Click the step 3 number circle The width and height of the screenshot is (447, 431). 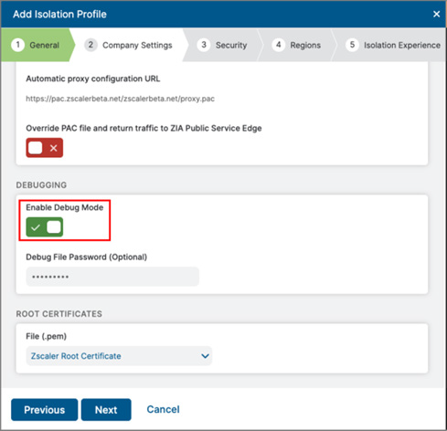(204, 45)
